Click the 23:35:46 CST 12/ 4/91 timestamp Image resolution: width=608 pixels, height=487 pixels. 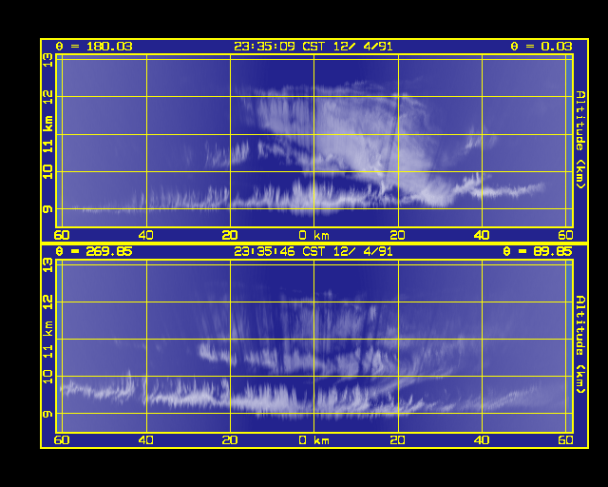[313, 252]
